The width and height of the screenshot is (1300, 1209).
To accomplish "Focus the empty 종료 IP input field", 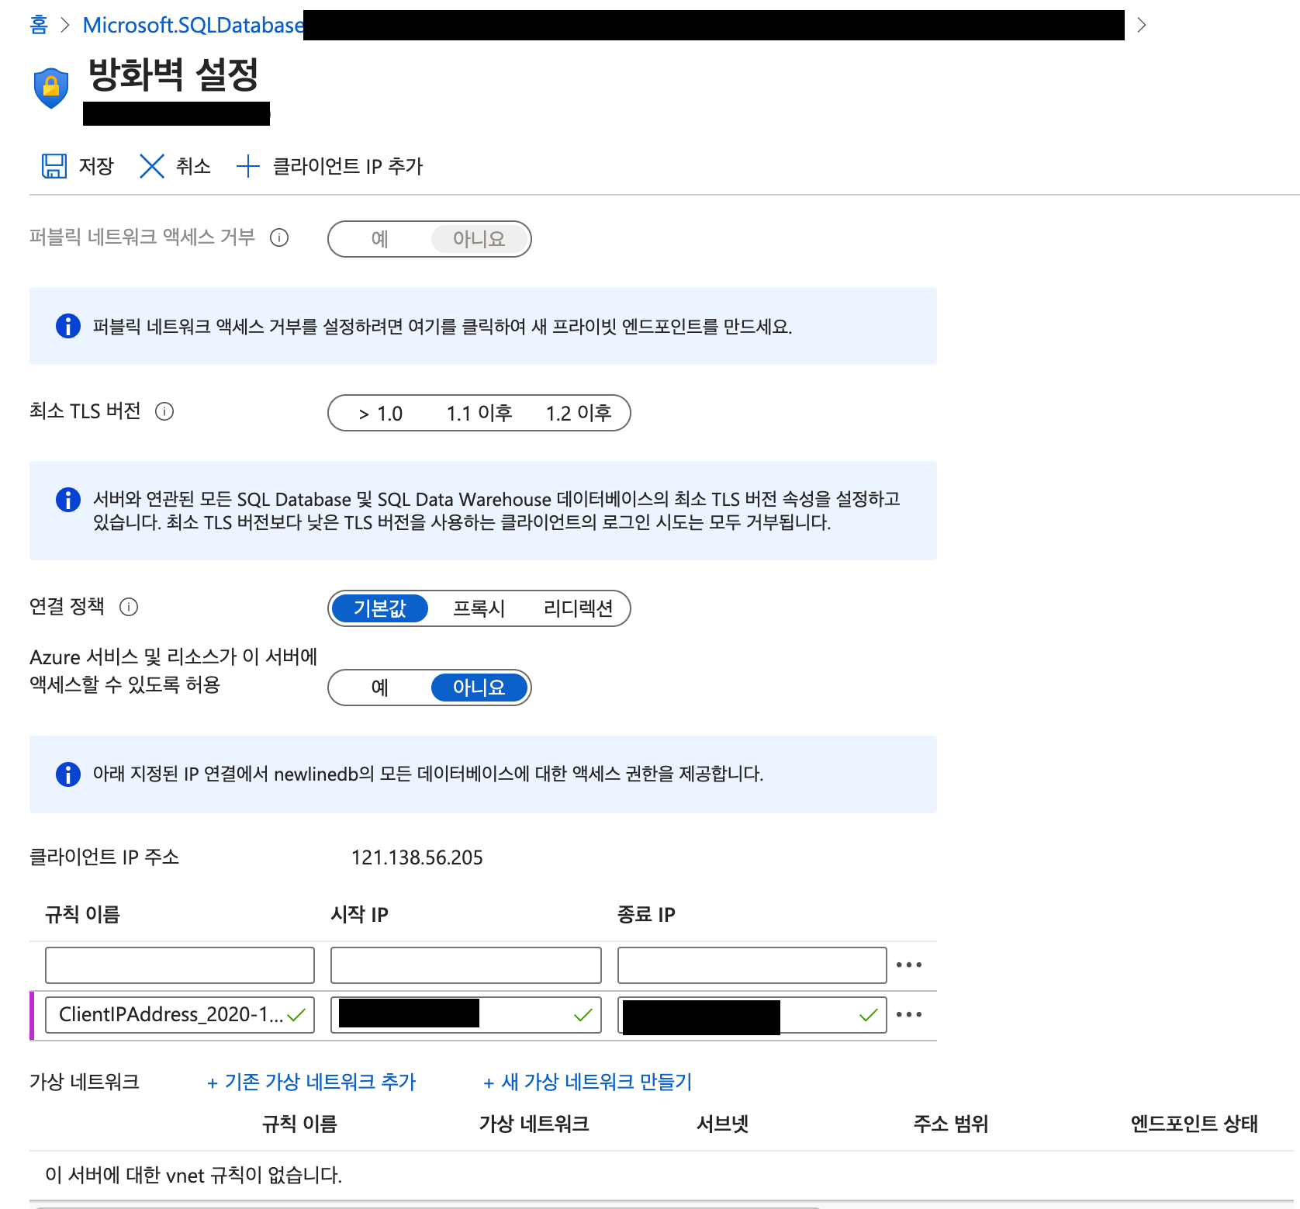I will pyautogui.click(x=752, y=965).
